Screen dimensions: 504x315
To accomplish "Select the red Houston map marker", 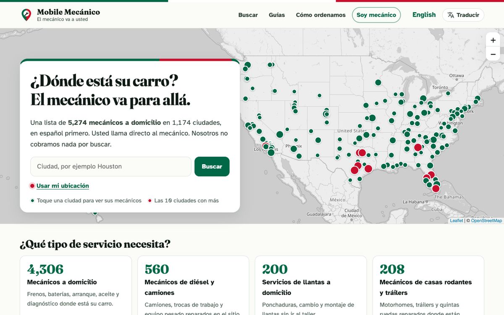I will click(x=368, y=169).
